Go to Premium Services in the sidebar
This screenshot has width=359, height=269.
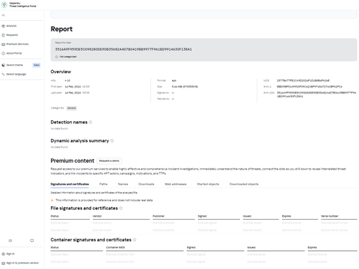click(15, 44)
